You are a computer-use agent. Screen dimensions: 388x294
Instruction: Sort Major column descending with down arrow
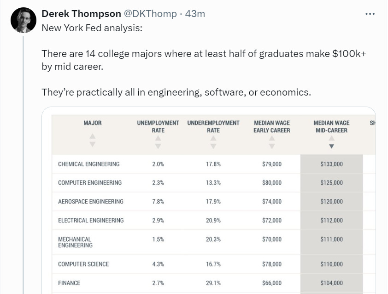point(92,144)
